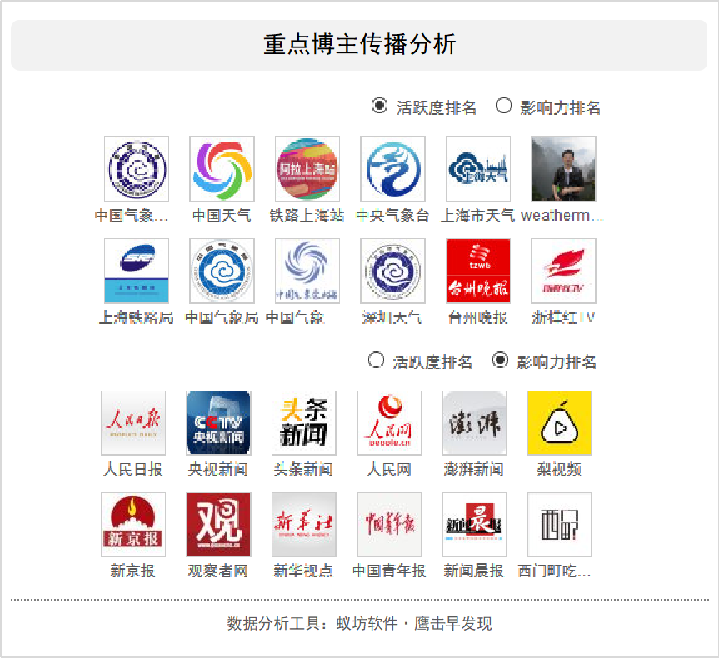Click the weatherman profile photo thumbnail
719x658 pixels.
point(563,169)
